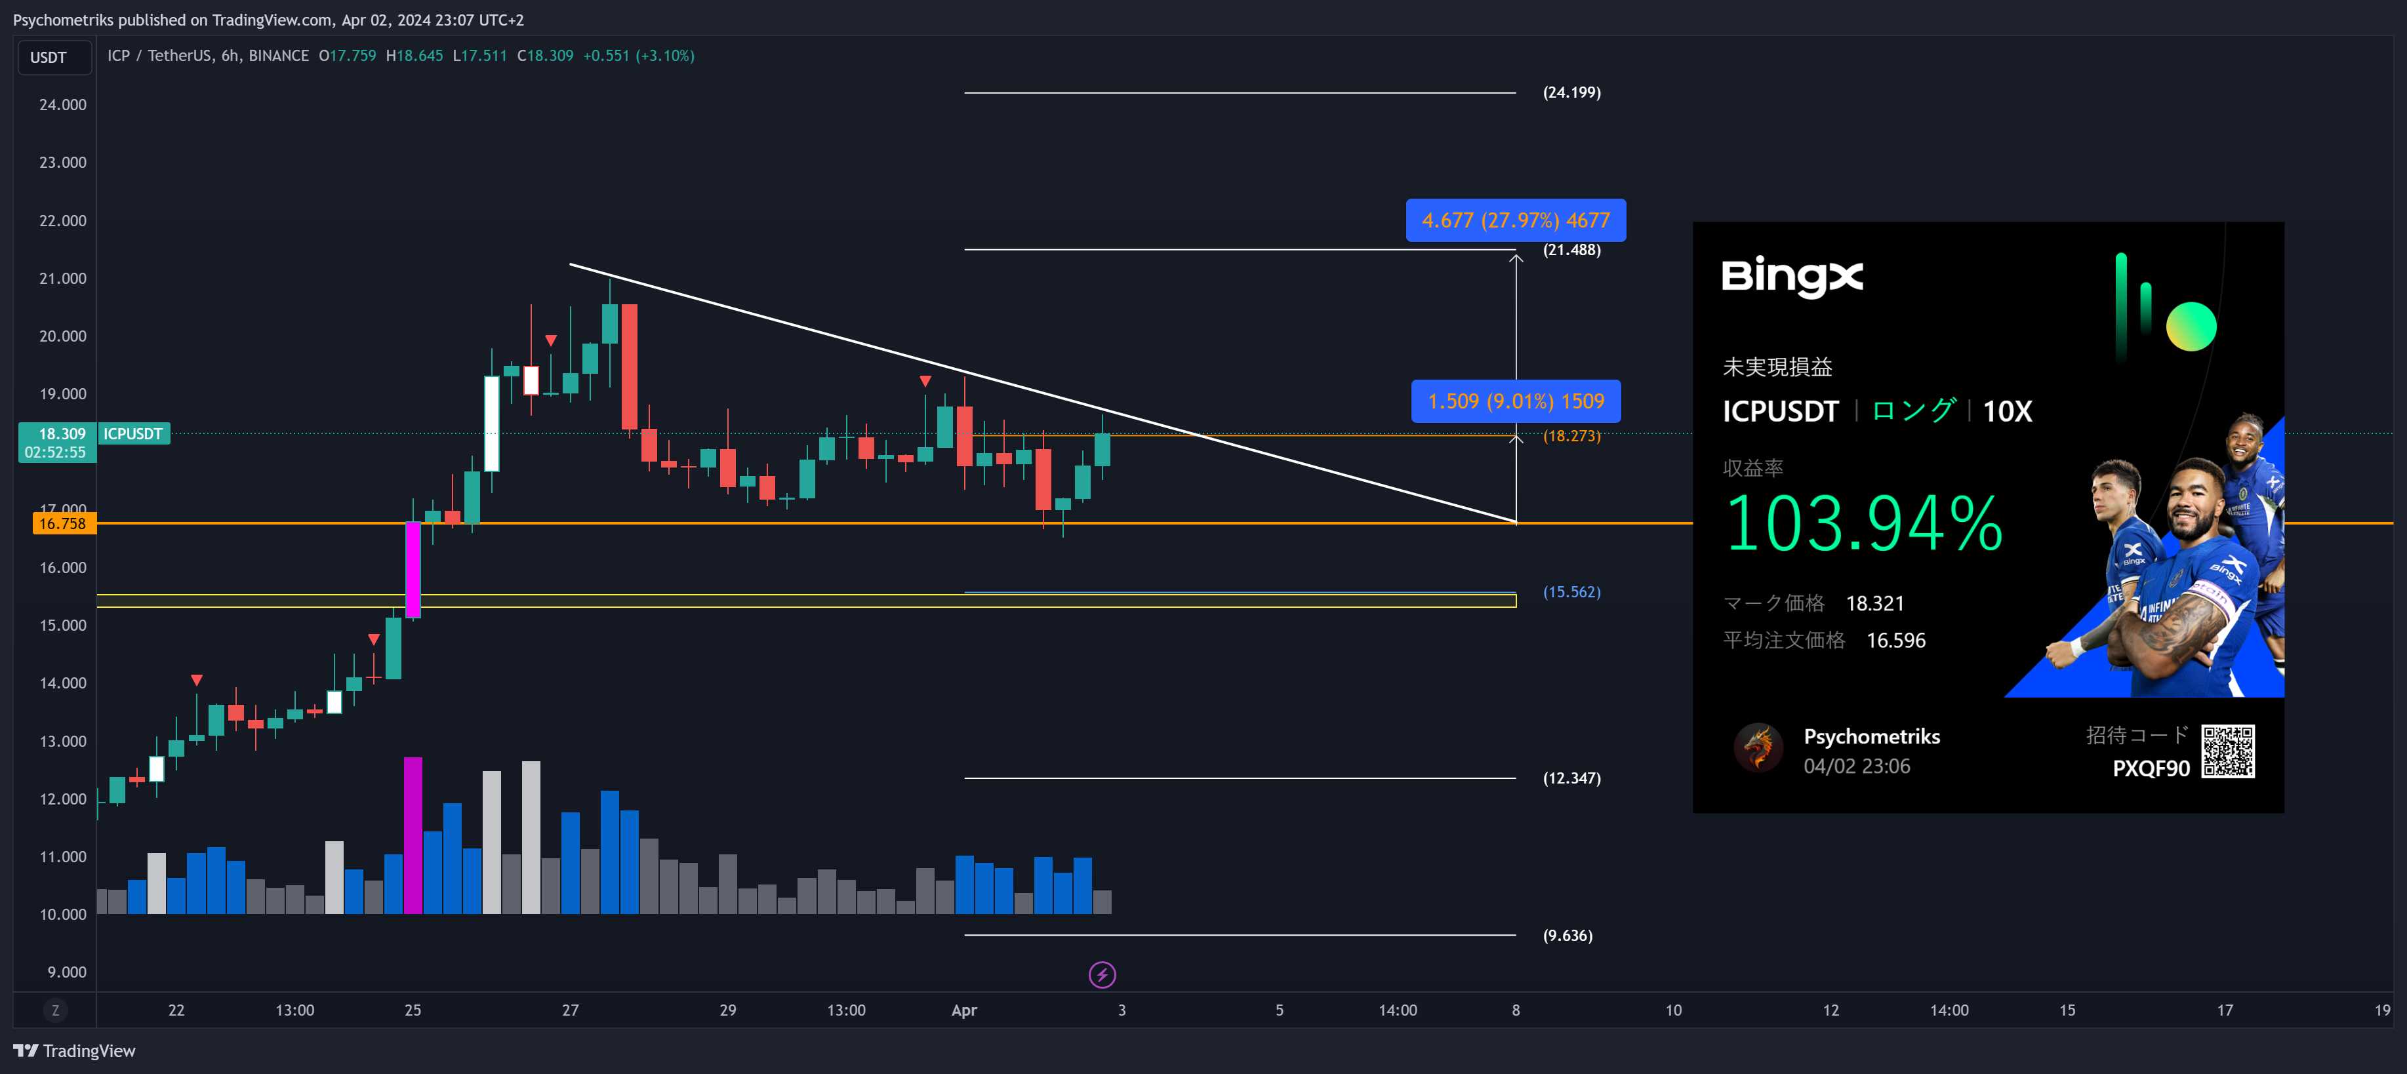Click the 24.000 price axis label
The width and height of the screenshot is (2407, 1074).
[62, 105]
